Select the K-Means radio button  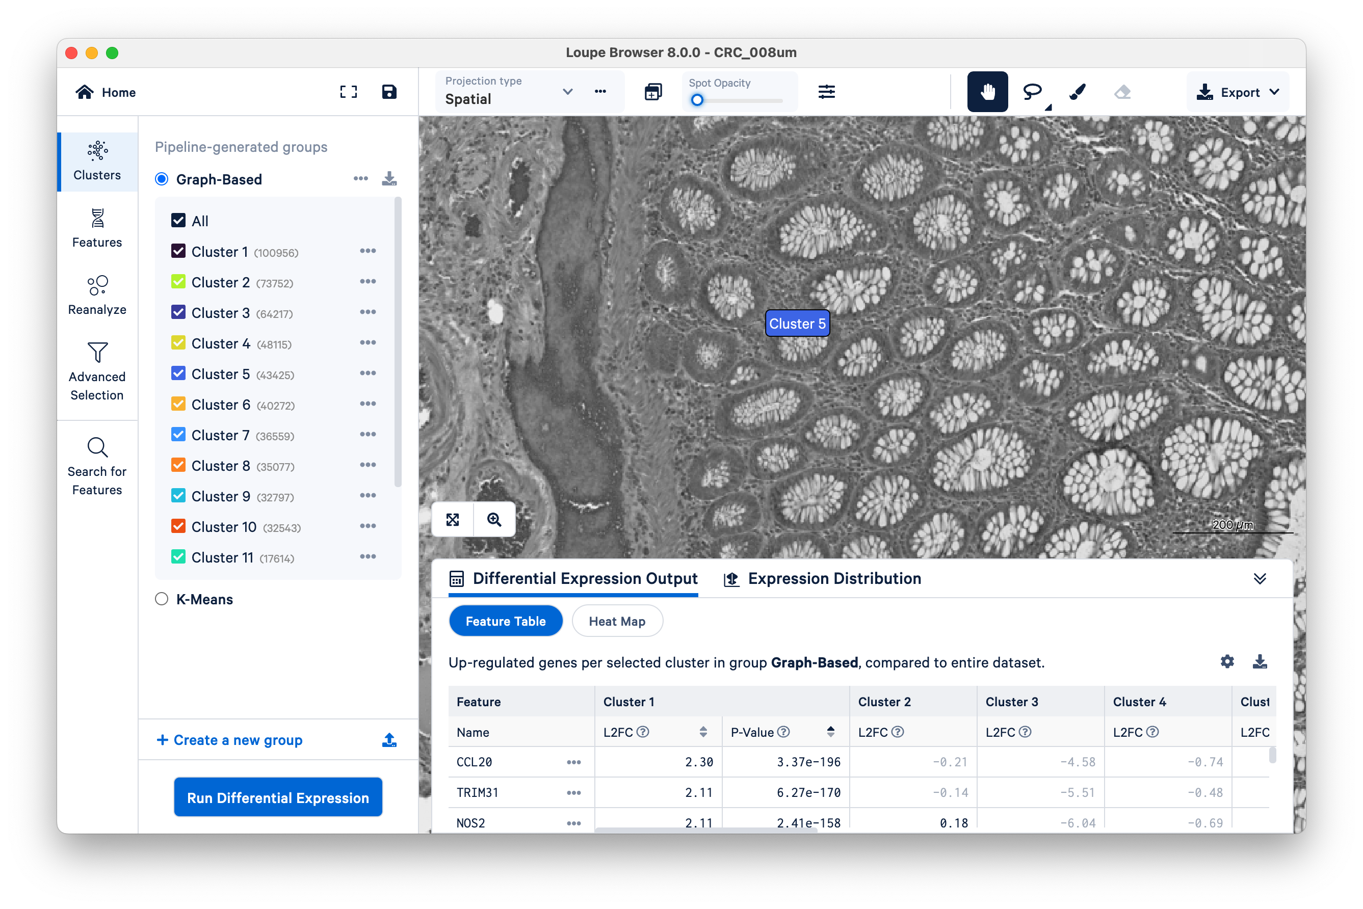click(161, 599)
